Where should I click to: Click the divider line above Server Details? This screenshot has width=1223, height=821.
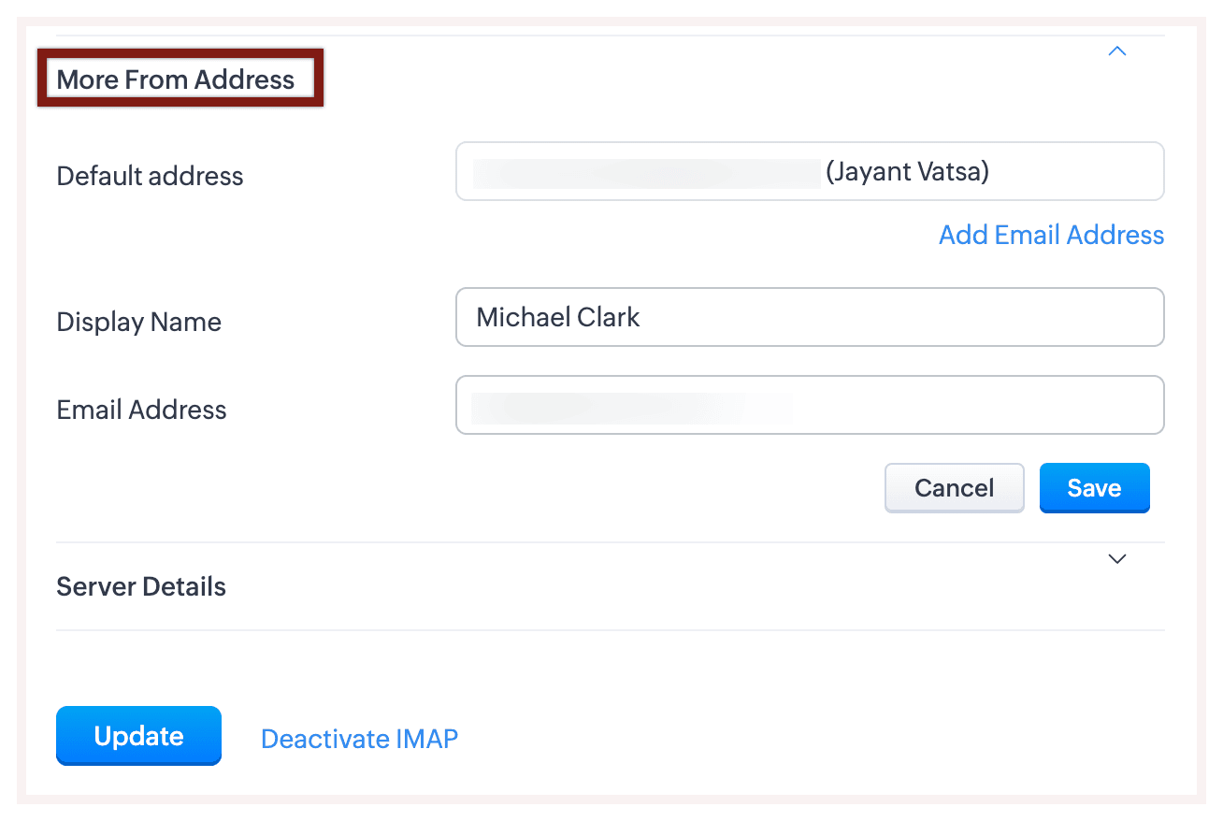click(610, 542)
